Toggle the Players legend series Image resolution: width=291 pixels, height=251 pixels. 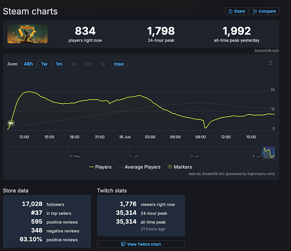click(x=100, y=167)
